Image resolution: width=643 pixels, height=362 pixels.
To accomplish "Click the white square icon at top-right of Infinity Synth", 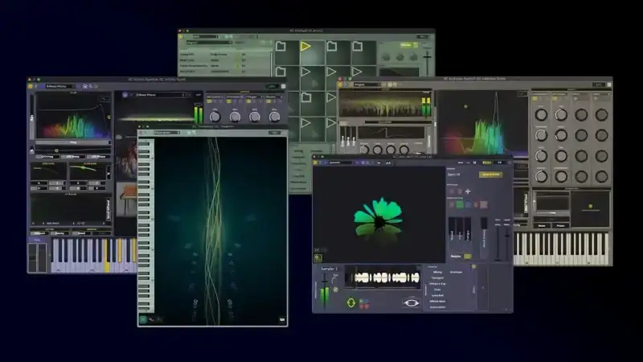I will pos(283,87).
